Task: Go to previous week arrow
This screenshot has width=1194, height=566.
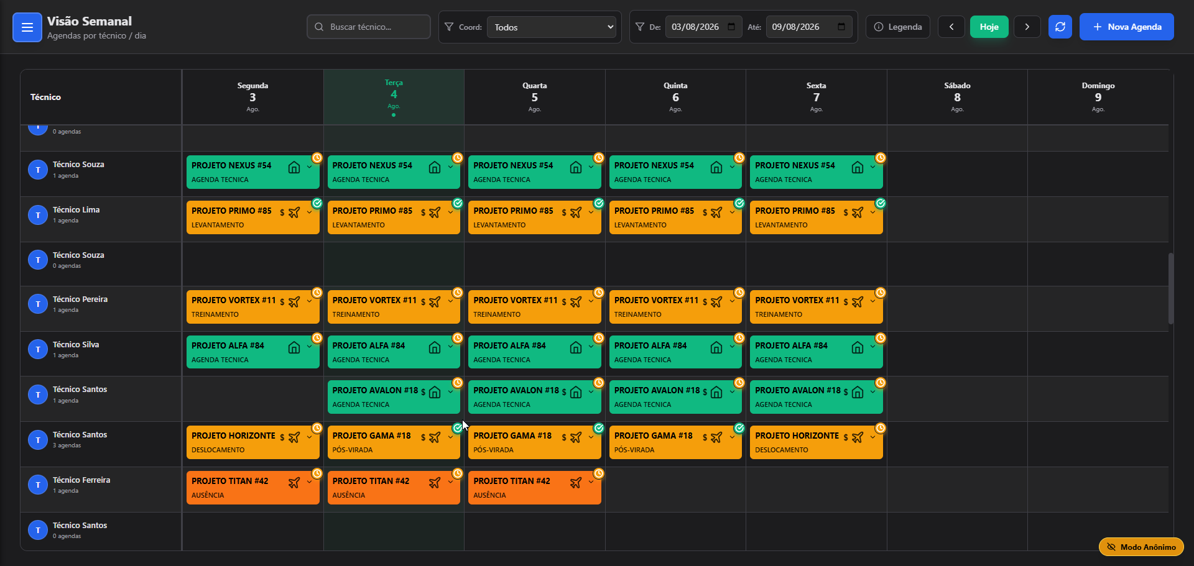Action: (x=951, y=27)
